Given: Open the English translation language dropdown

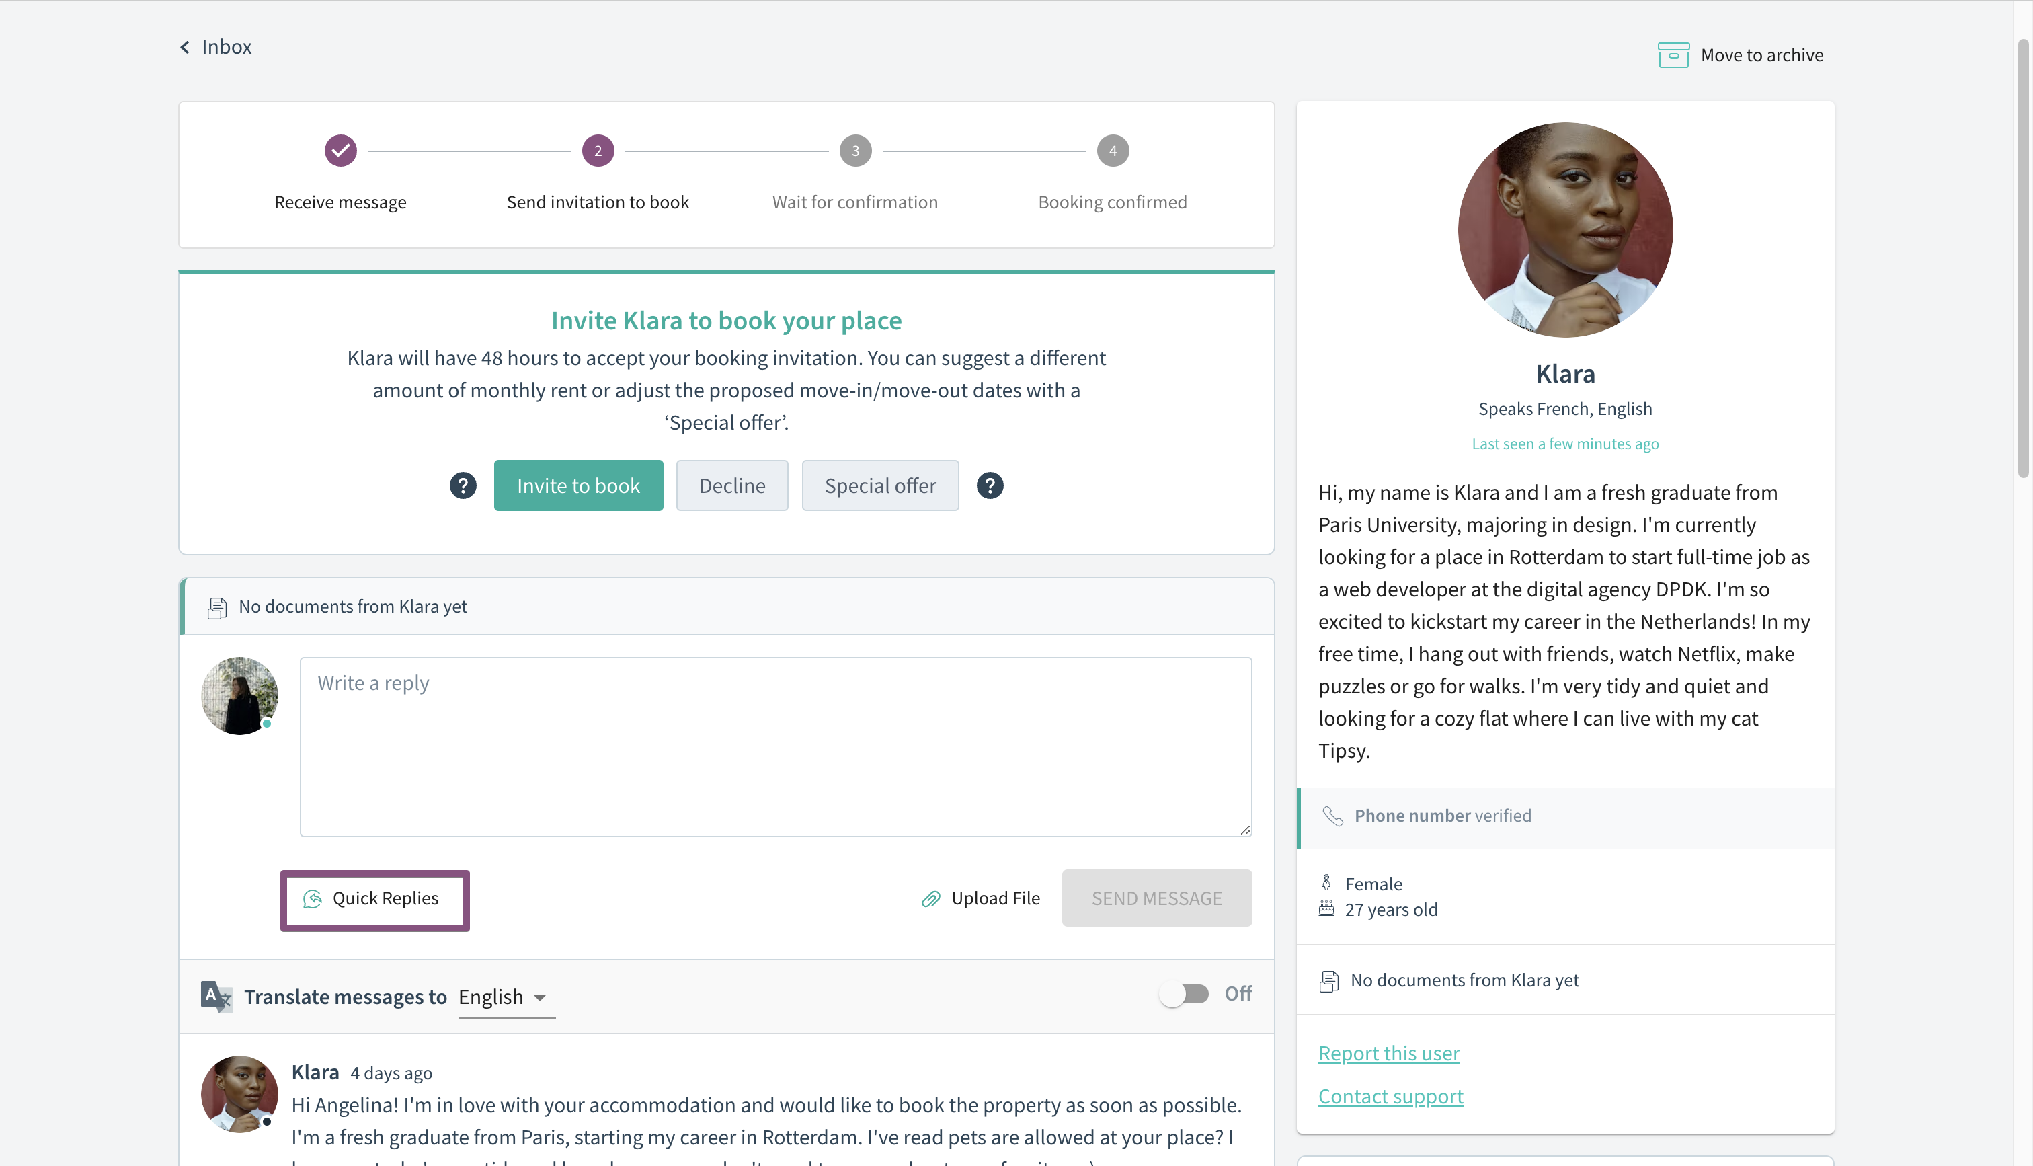Looking at the screenshot, I should click(x=506, y=997).
